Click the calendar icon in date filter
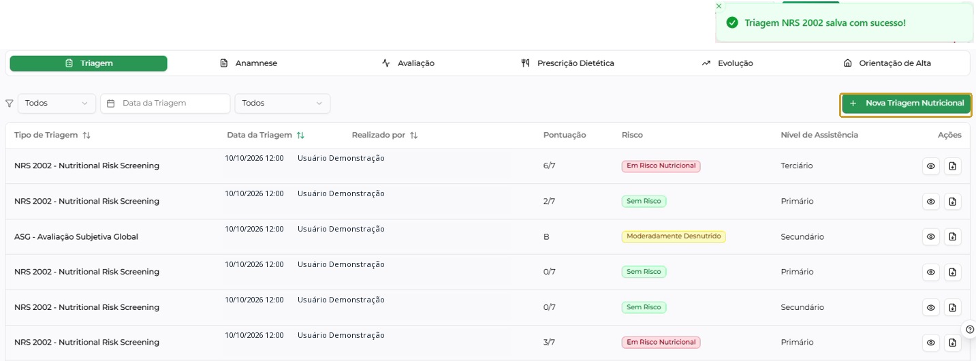The image size is (976, 361). pyautogui.click(x=111, y=104)
